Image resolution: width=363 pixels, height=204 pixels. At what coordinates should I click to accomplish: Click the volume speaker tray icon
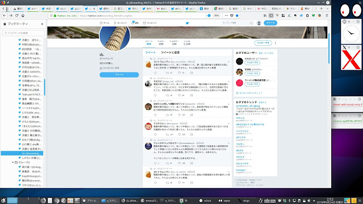coord(309,201)
